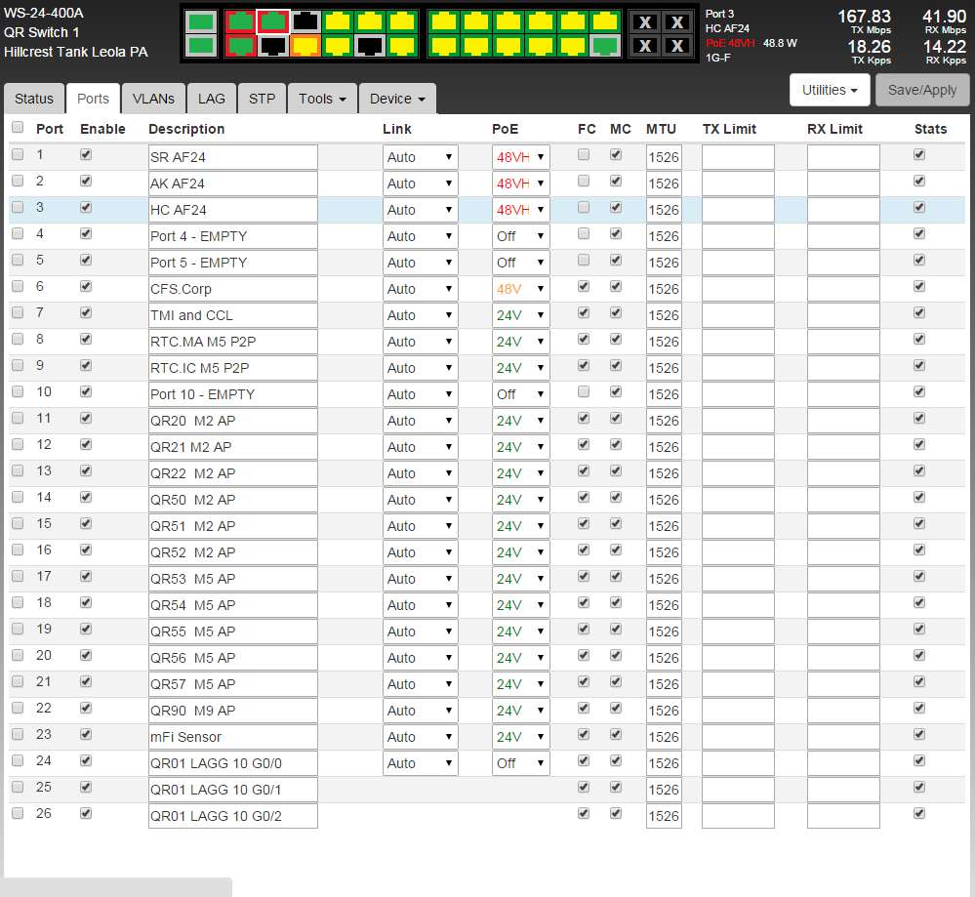Click the red port 1 icon in the port panel
The height and width of the screenshot is (897, 975).
239,21
